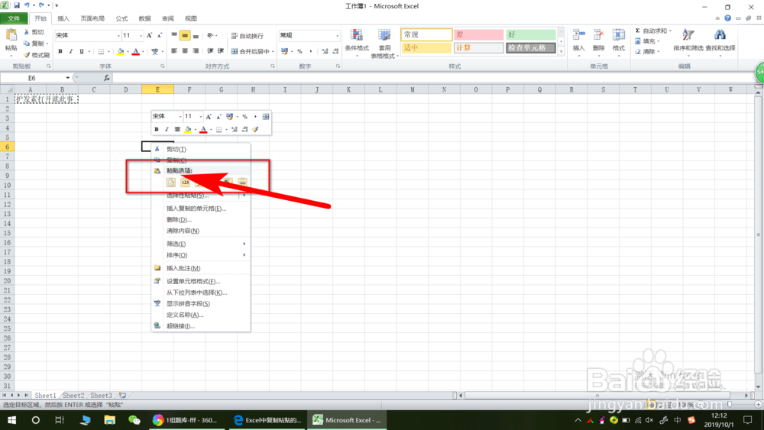Toggle Bold in floating mini toolbar
764x430 pixels.
click(157, 130)
